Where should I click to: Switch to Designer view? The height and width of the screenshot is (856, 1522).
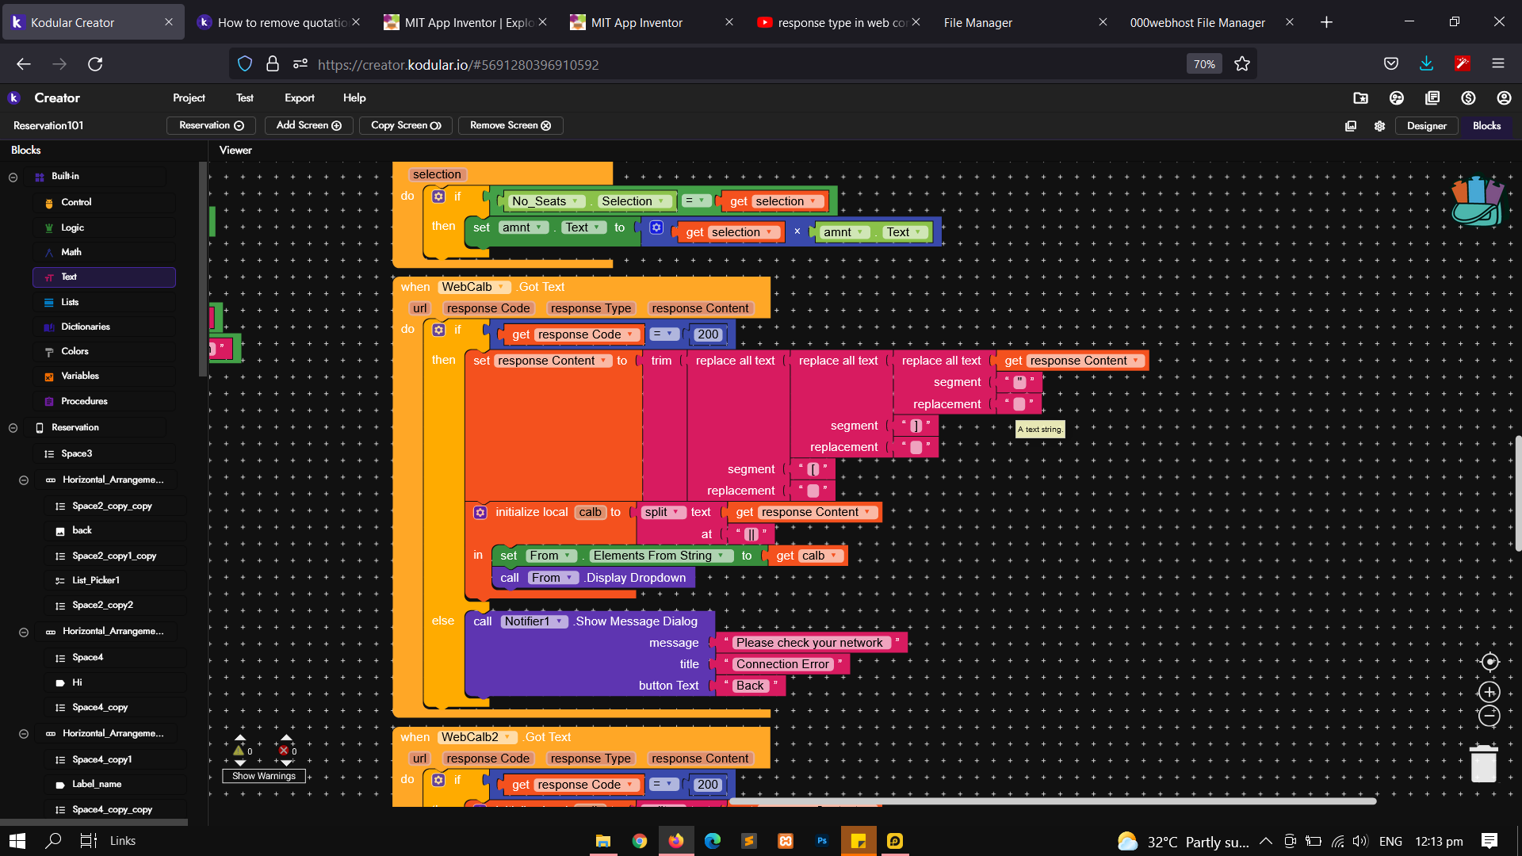1426,126
